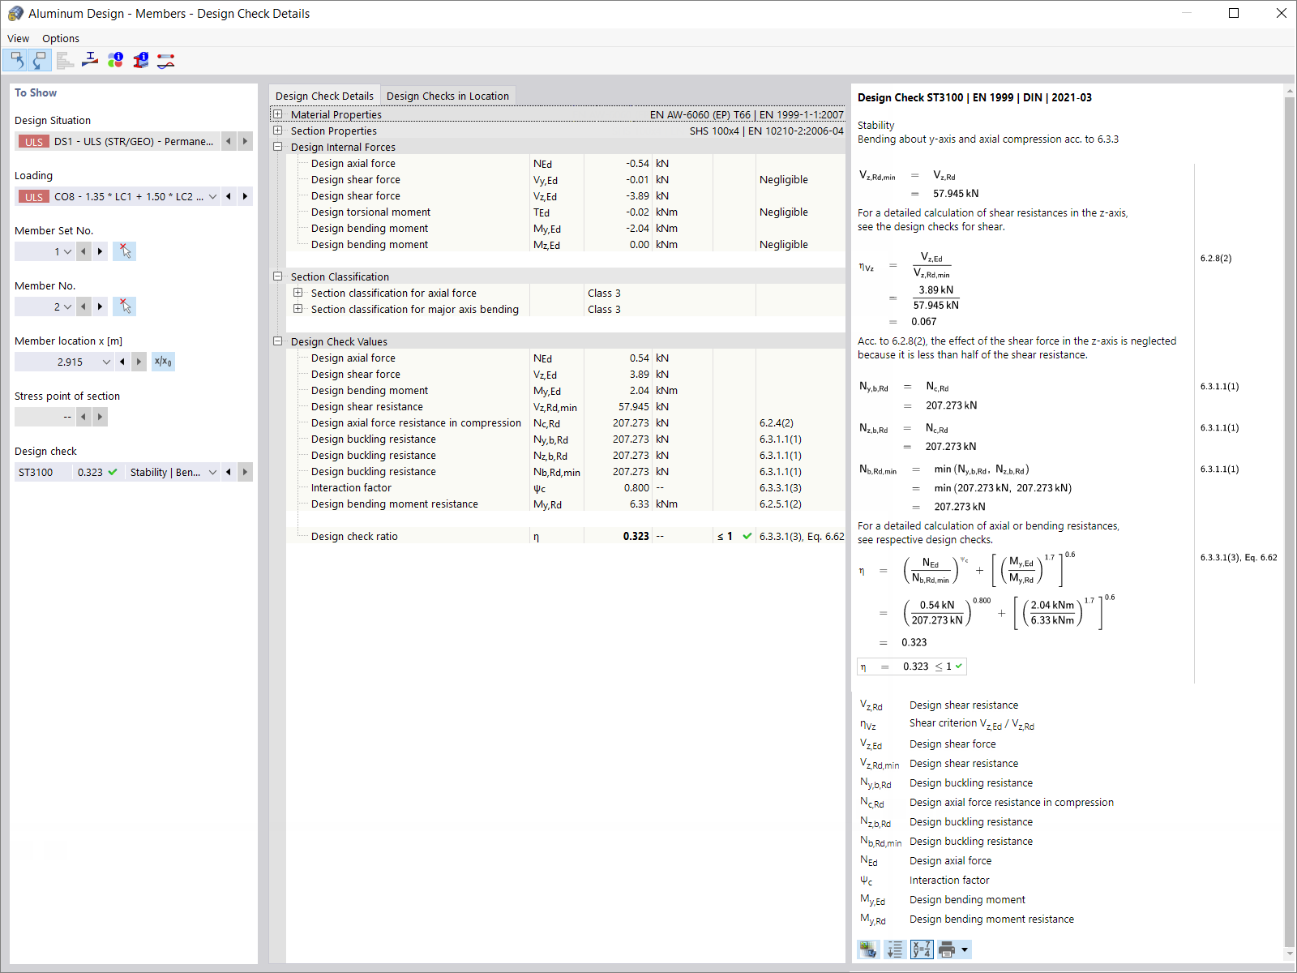This screenshot has height=973, width=1297.
Task: Click the export table icon below formulas
Action: tap(869, 949)
